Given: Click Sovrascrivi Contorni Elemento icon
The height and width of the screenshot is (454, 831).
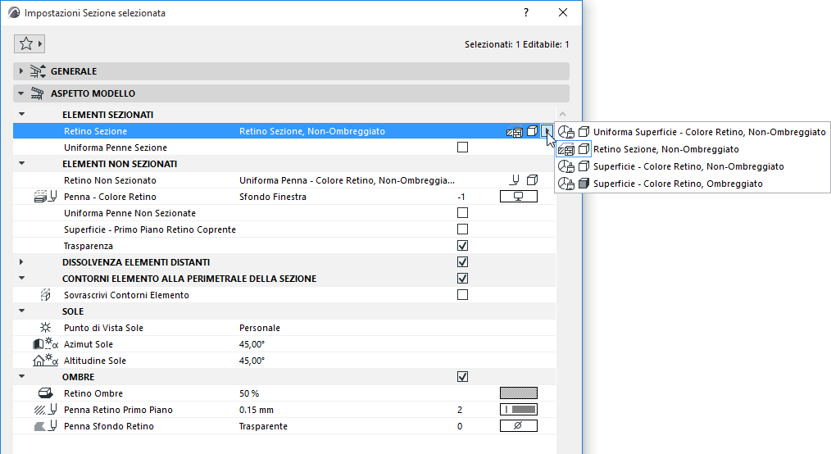Looking at the screenshot, I should [x=46, y=295].
